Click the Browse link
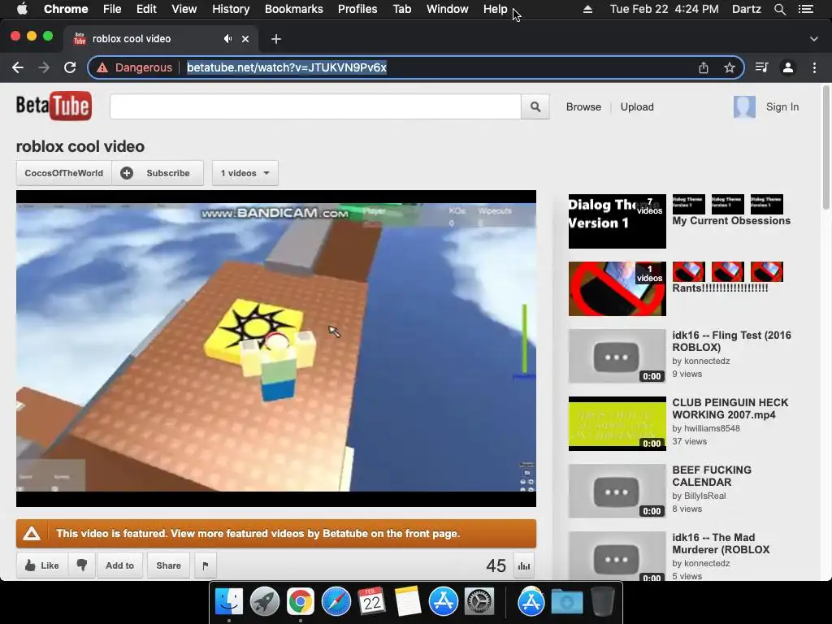 (583, 106)
